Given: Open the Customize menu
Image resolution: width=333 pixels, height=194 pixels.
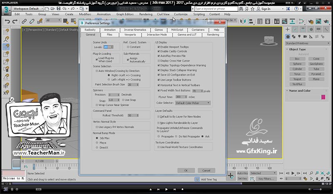Looking at the screenshot, I should pyautogui.click(x=181, y=14).
